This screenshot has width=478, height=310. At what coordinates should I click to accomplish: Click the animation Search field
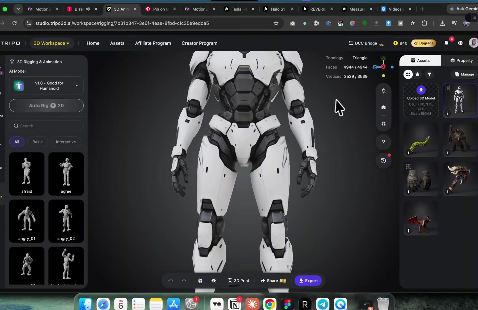46,126
